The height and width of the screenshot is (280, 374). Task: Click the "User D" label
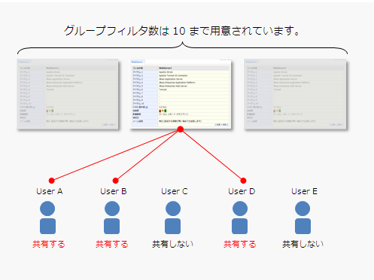pos(242,191)
